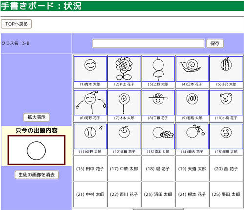Image resolution: width=244 pixels, height=210 pixels.
Task: Select empty cell (19) 天道 太郎
Action: (192, 169)
